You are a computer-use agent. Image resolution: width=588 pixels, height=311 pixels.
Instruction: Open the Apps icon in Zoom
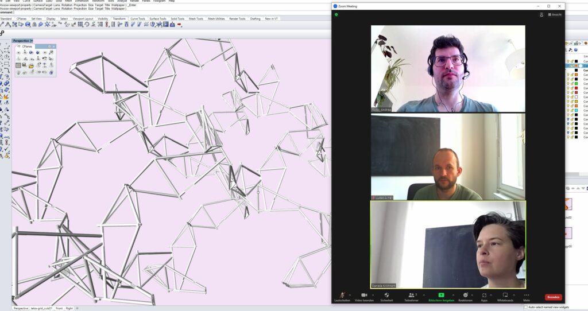point(484,295)
